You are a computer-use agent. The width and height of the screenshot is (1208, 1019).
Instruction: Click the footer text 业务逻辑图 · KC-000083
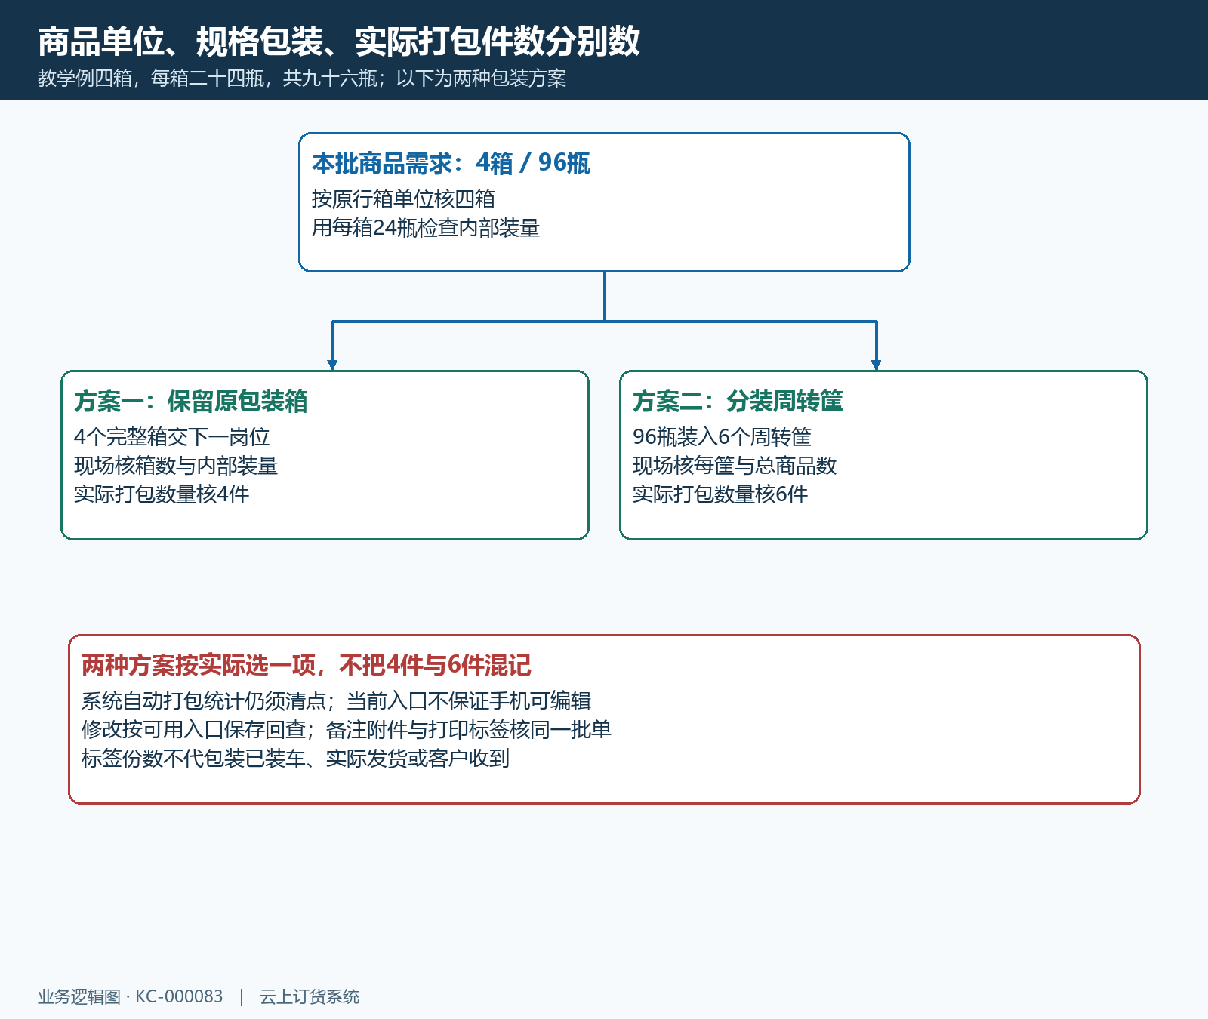131,997
